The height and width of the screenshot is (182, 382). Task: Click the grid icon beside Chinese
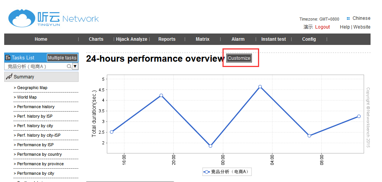coord(348,18)
